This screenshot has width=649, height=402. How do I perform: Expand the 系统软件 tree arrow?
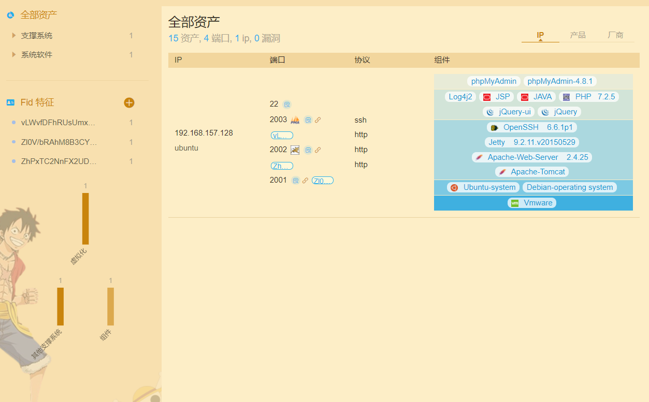coord(14,54)
